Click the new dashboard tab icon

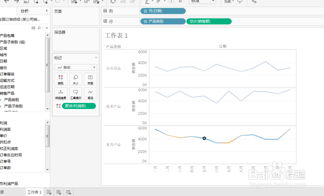59,192
